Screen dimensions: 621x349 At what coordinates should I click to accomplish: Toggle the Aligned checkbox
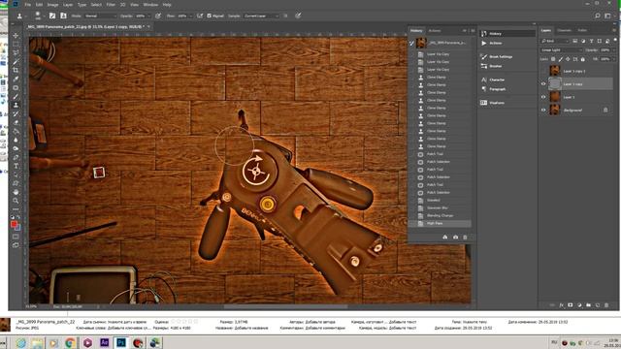(x=210, y=16)
